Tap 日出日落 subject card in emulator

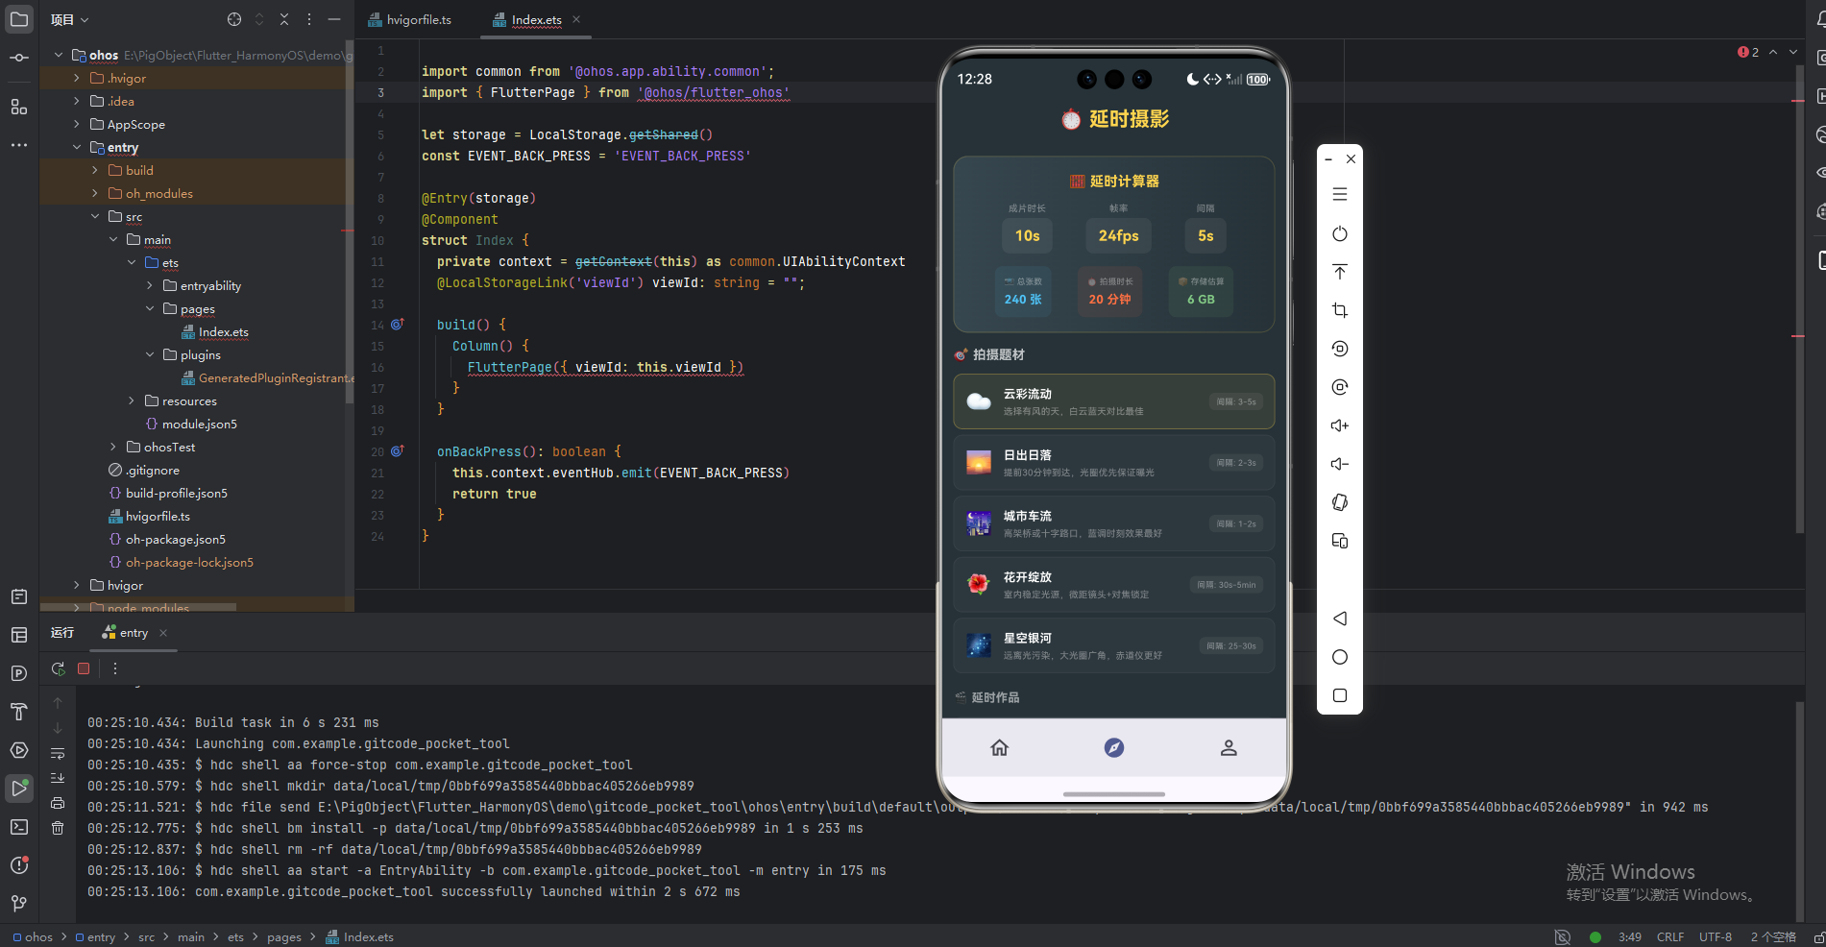1114,463
